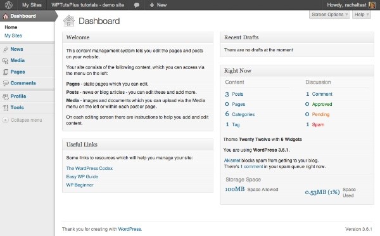Screen dimensions: 380x236
Task: Click the Posts link in Right Now
Action: pos(237,94)
